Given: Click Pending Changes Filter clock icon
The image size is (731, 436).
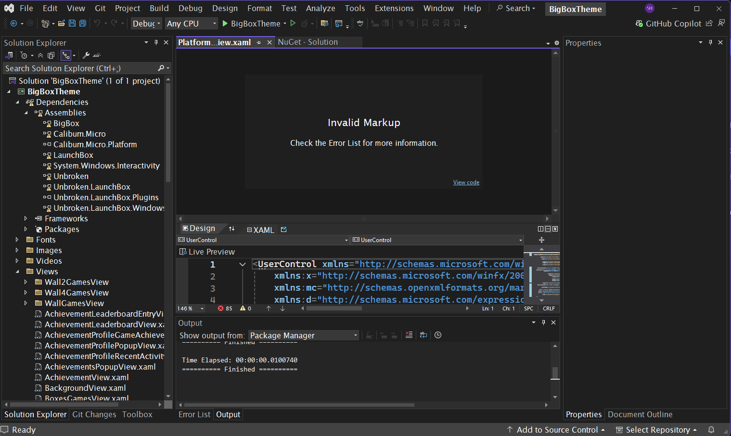Looking at the screenshot, I should click(x=24, y=55).
